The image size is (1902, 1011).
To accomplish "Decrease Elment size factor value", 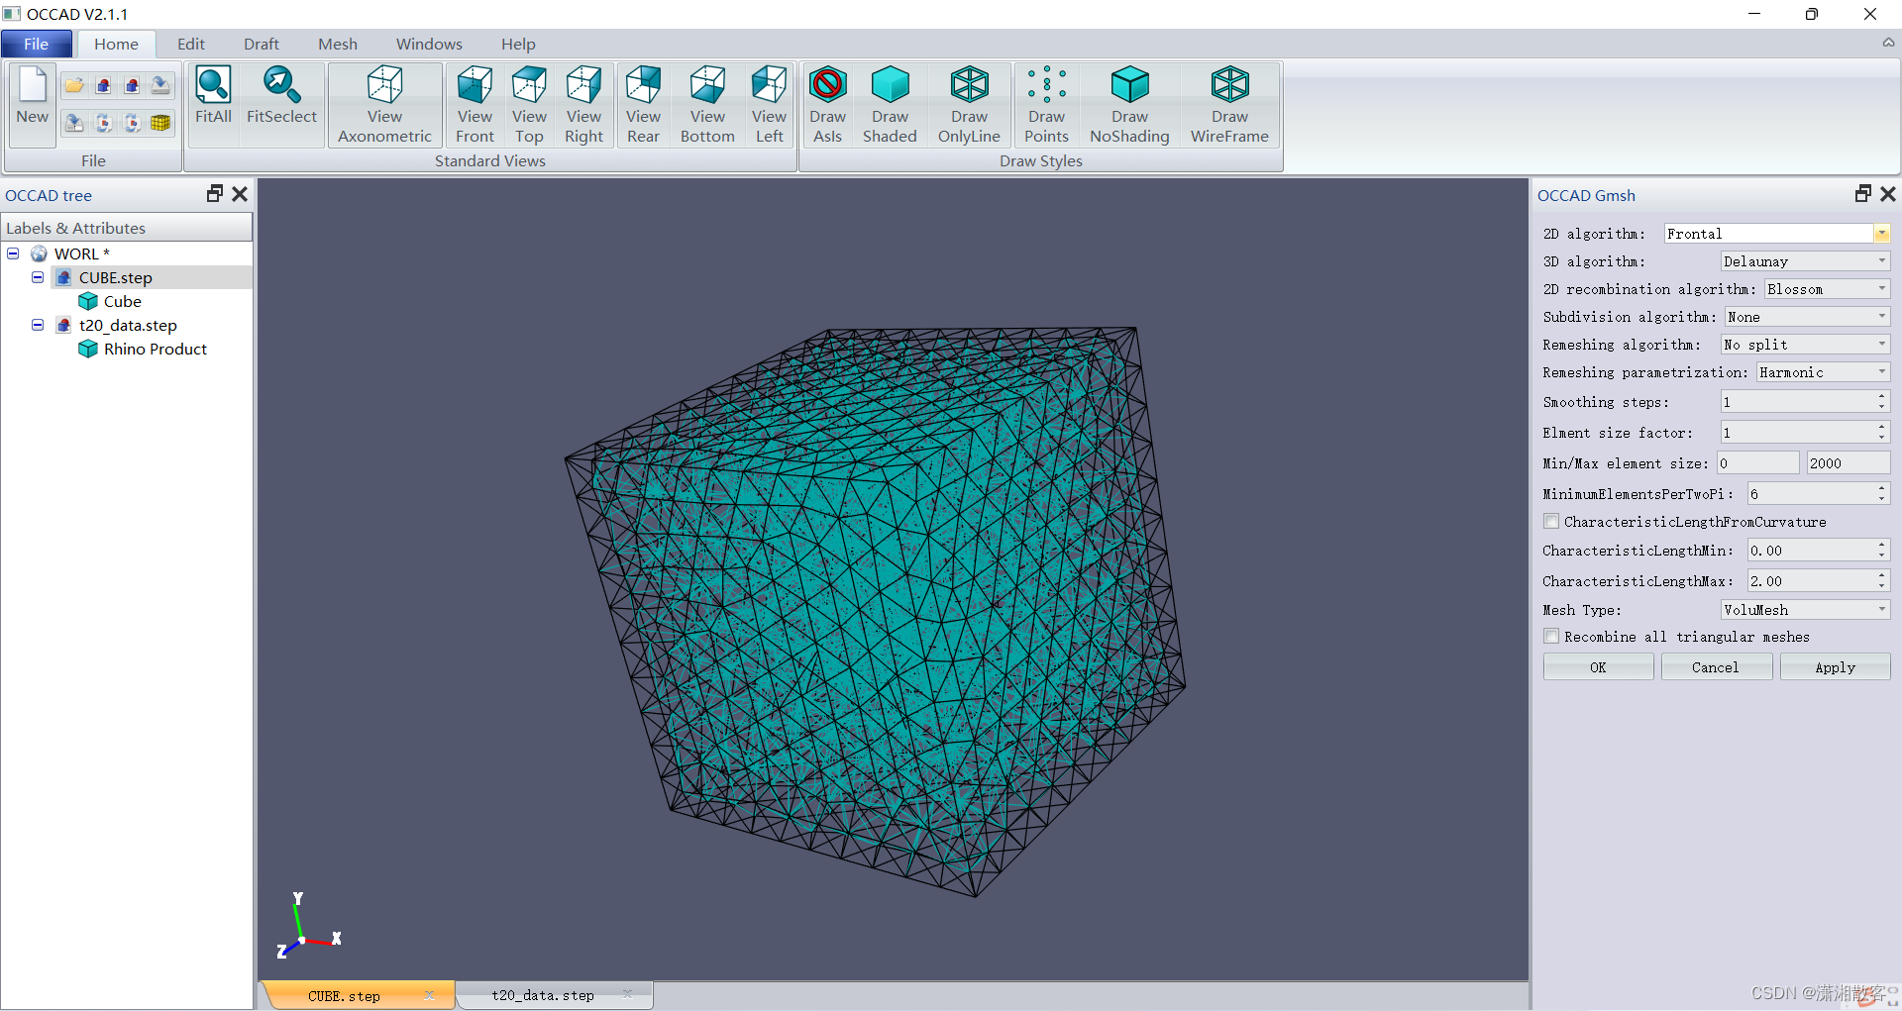I will click(1881, 438).
